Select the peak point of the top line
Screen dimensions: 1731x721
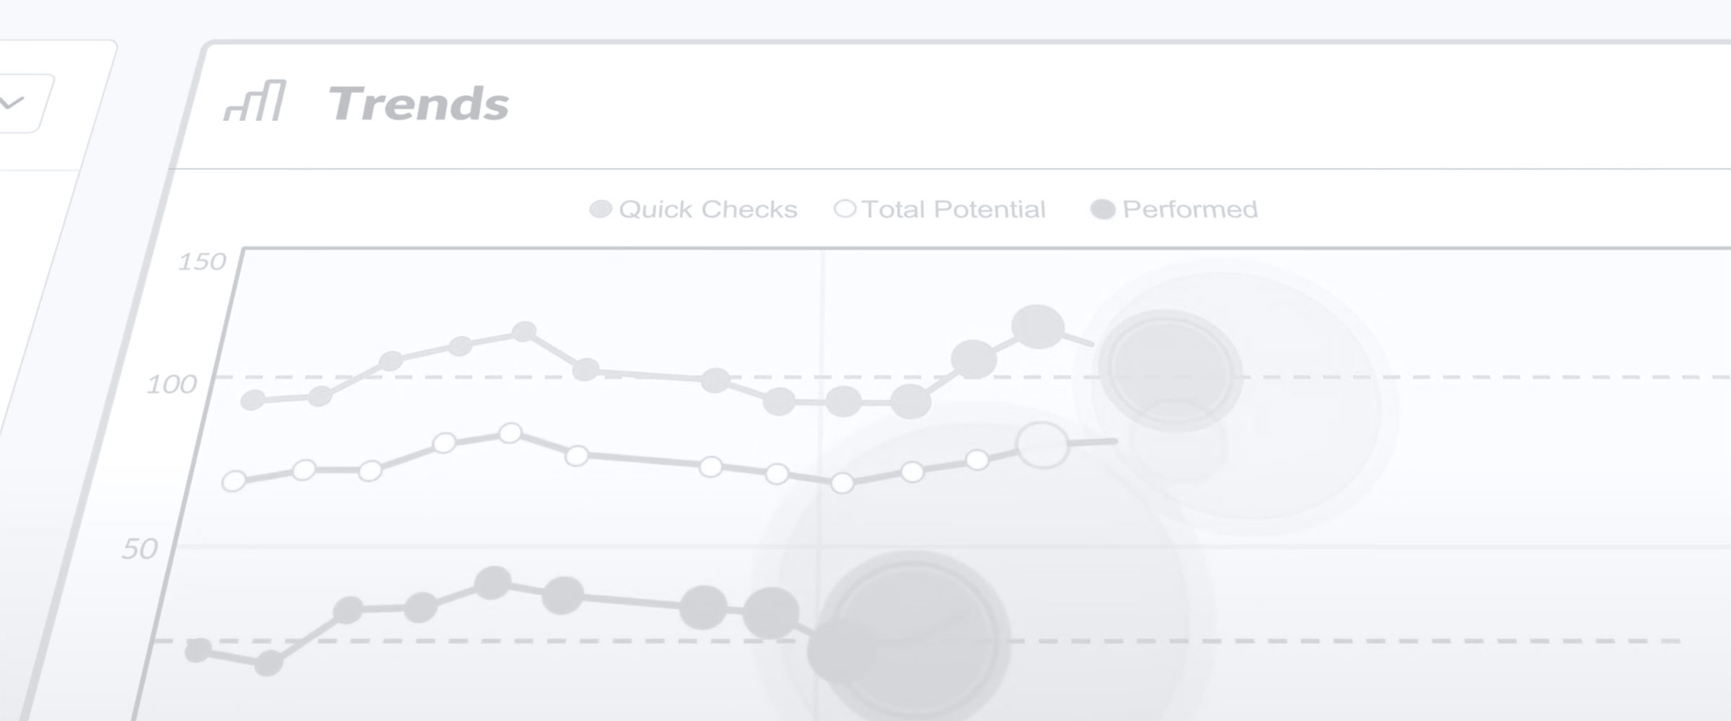1038,327
